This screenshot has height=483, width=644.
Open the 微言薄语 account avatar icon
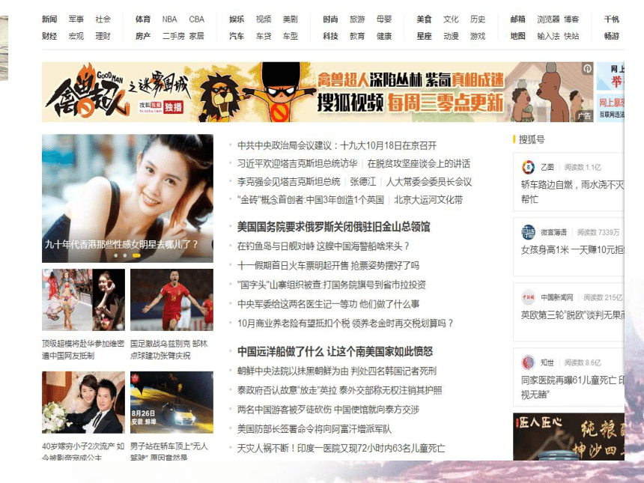[x=528, y=232]
